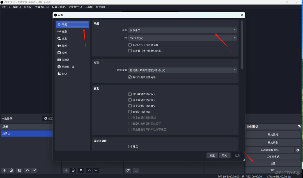
Task: Open source properties gear in sources panel
Action: coord(81,170)
